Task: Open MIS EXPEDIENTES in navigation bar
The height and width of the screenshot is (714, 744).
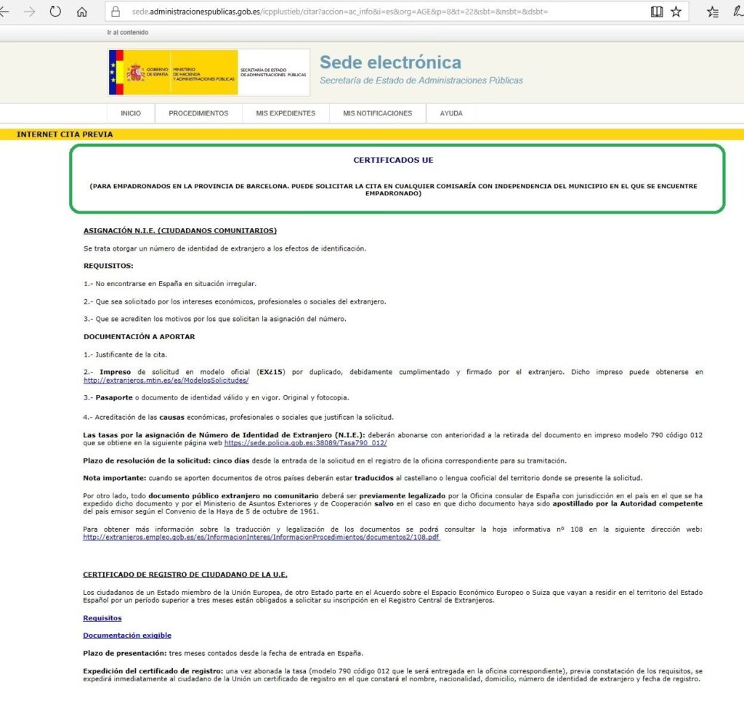Action: point(286,113)
